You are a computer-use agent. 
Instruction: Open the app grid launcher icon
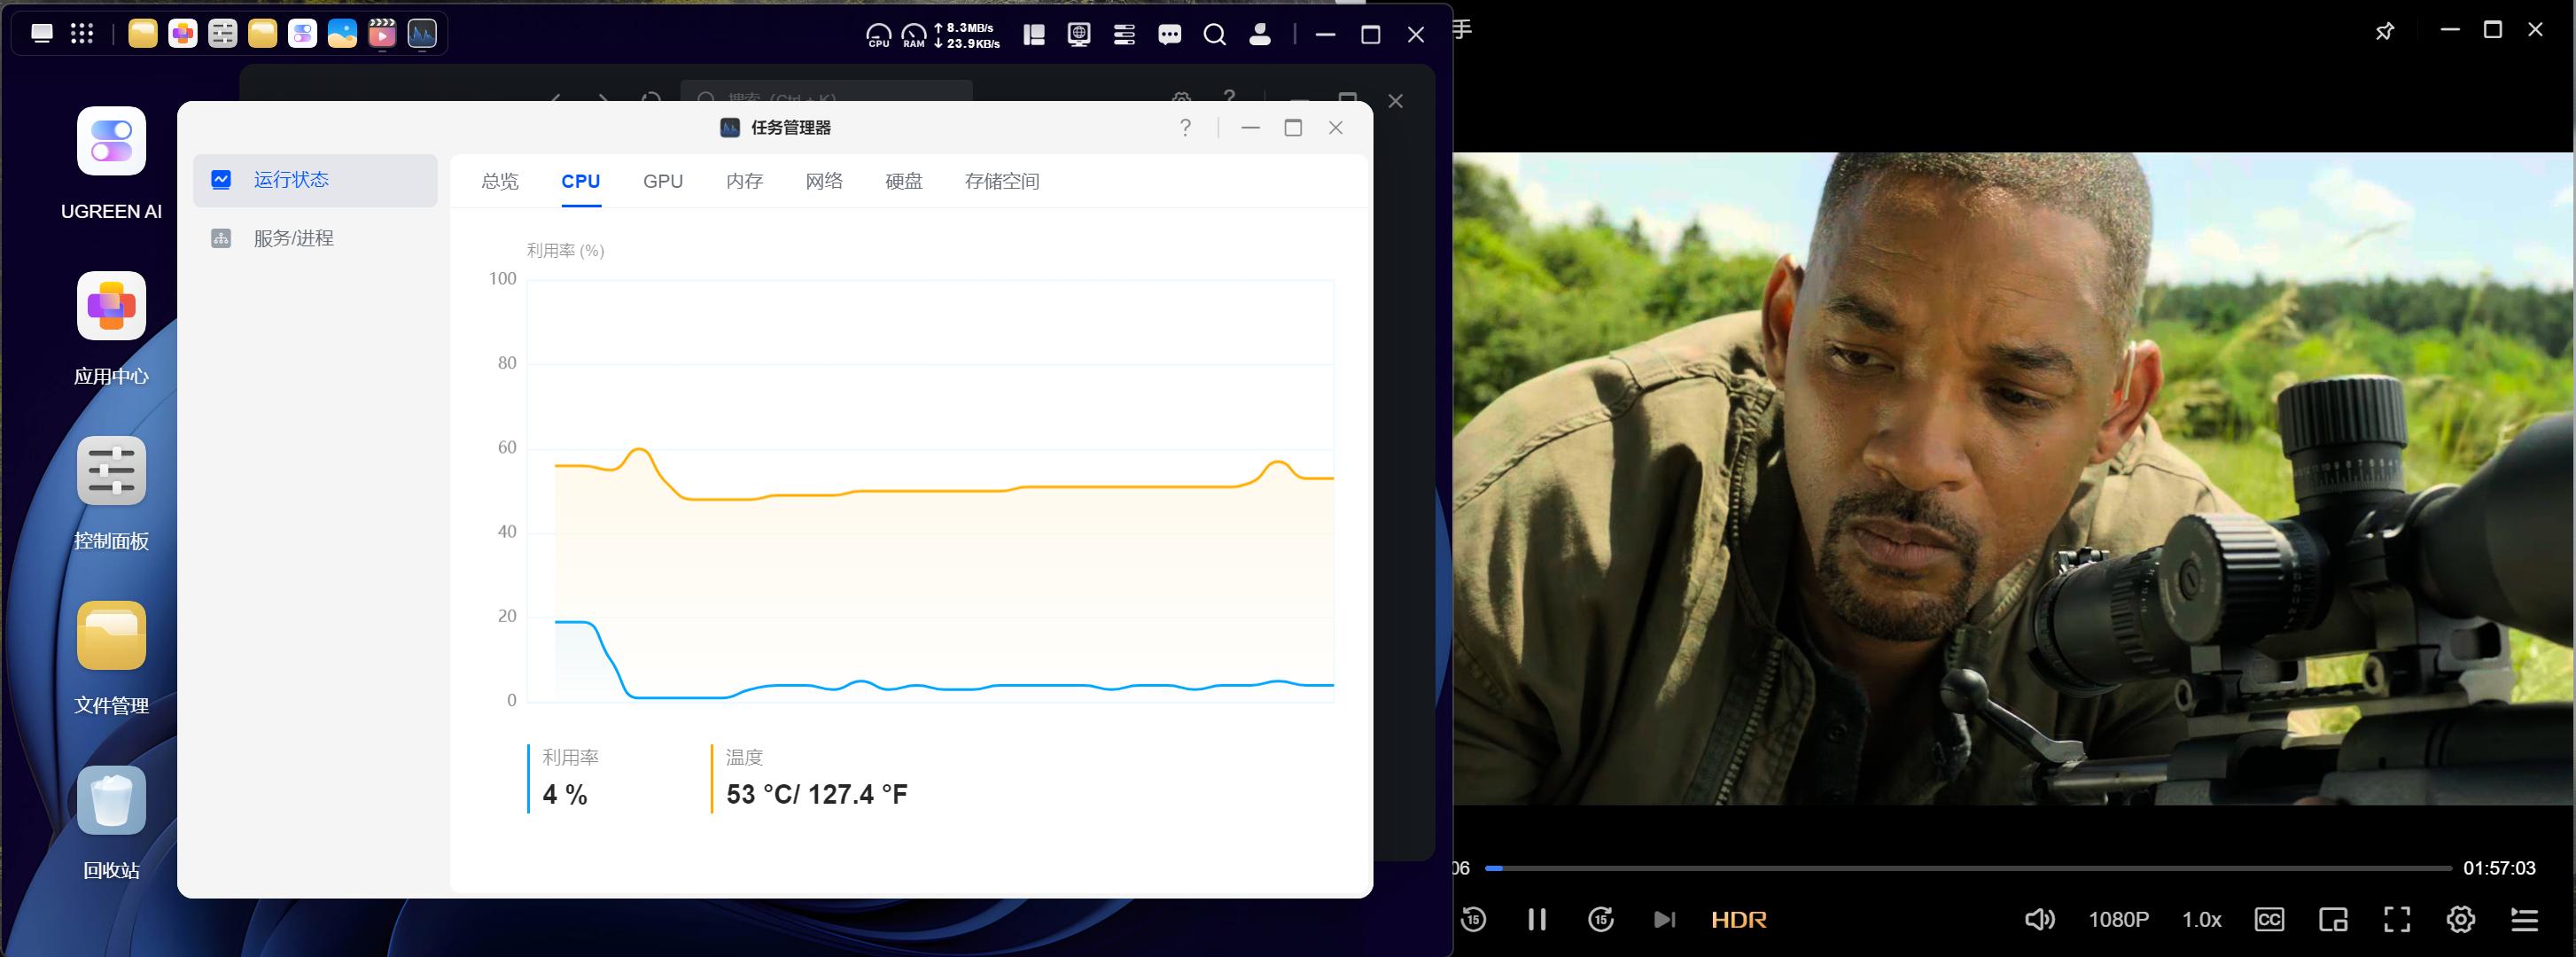tap(82, 34)
